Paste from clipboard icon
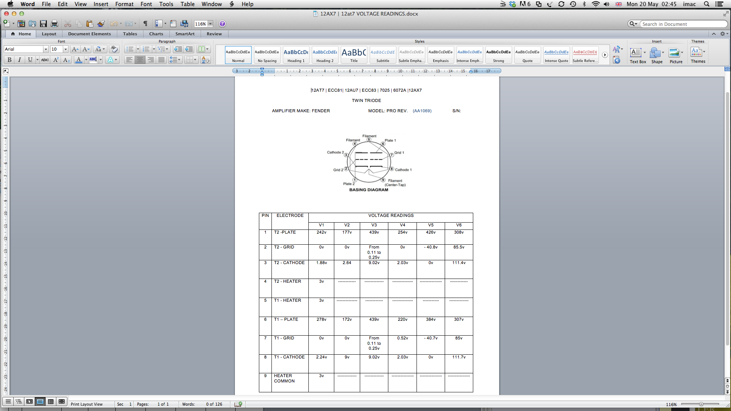The image size is (731, 411). (89, 24)
